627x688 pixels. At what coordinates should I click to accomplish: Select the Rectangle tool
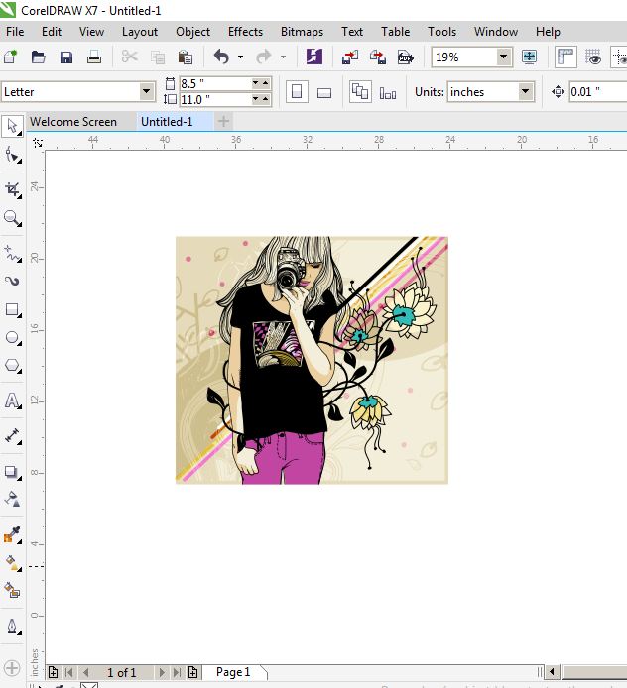pos(12,309)
